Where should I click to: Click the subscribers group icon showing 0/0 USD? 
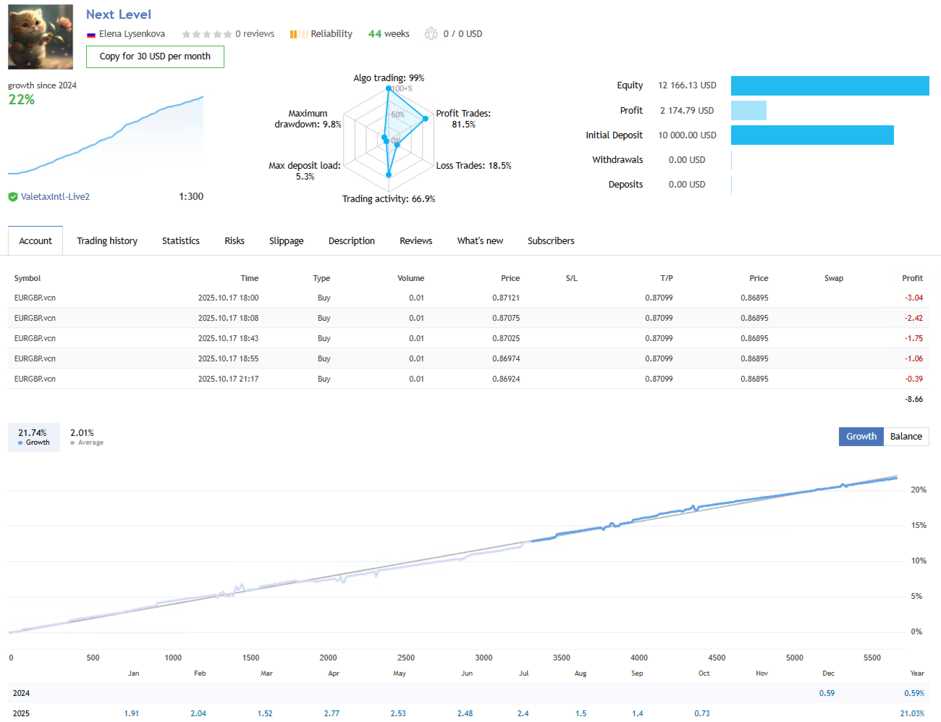pyautogui.click(x=432, y=33)
